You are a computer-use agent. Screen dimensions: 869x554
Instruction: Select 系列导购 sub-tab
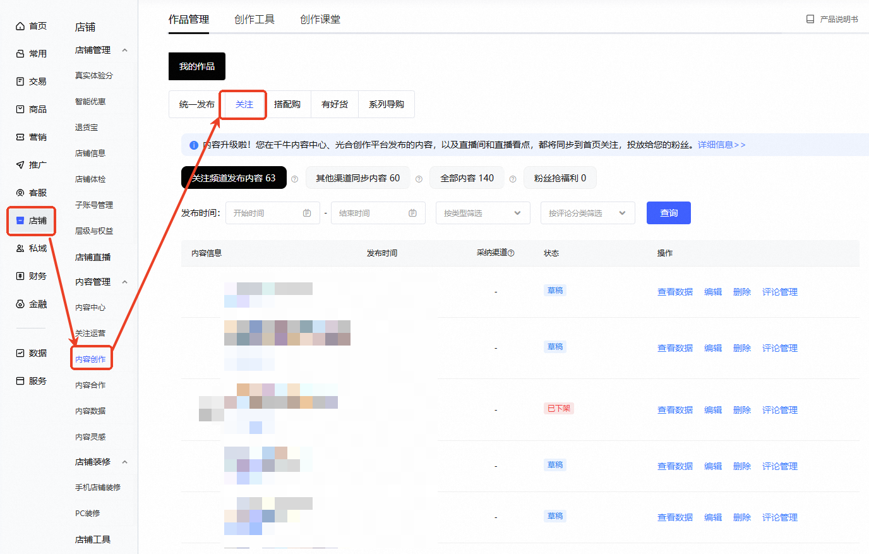(387, 104)
